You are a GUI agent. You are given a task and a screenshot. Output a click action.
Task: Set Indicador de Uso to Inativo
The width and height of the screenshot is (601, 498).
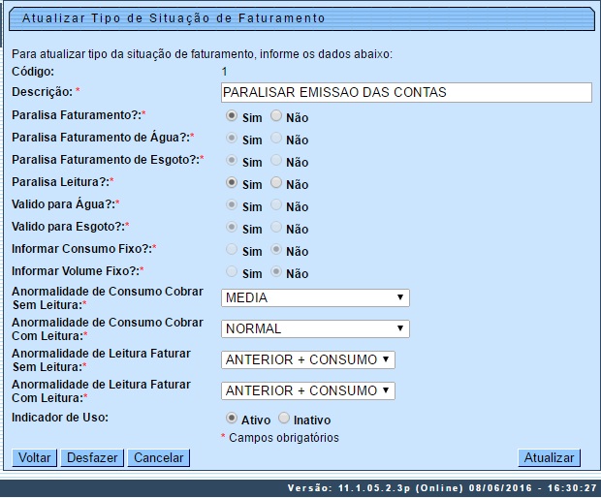point(283,419)
